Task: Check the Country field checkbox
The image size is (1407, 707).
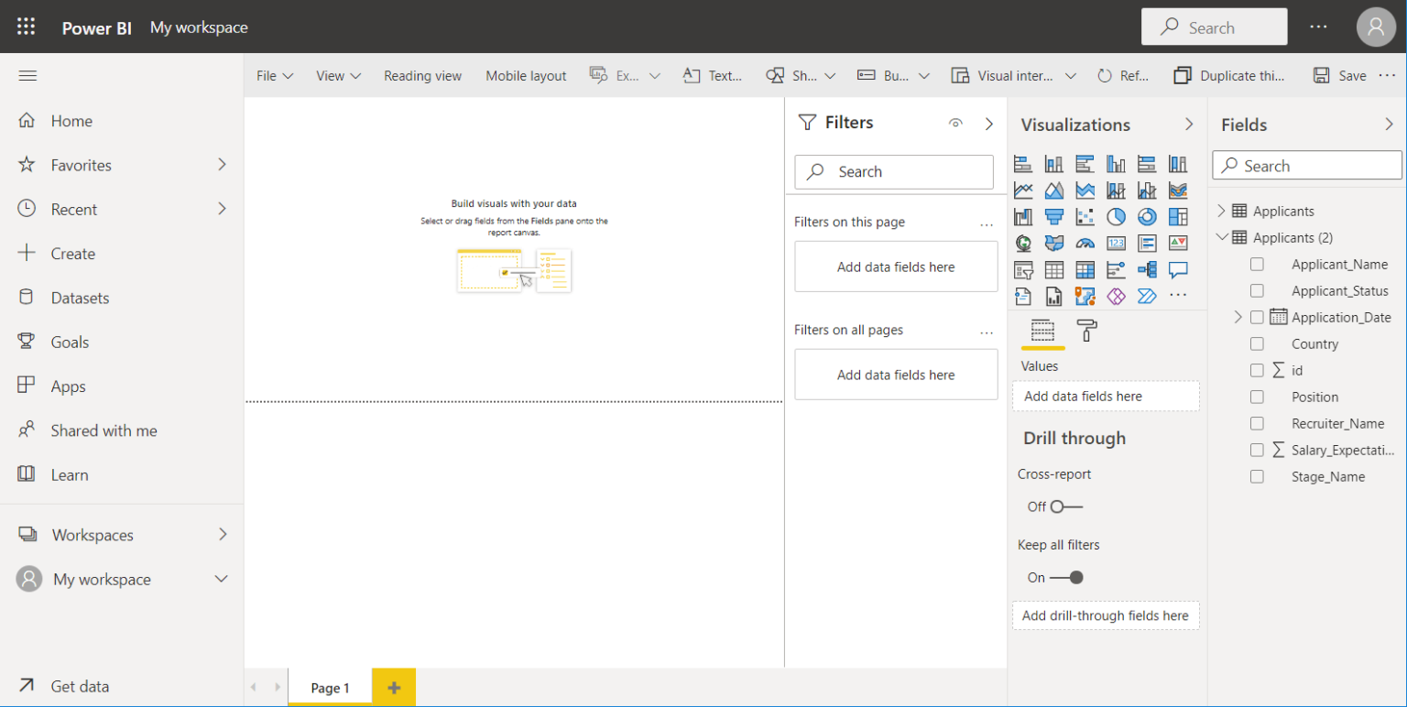Action: (x=1257, y=343)
